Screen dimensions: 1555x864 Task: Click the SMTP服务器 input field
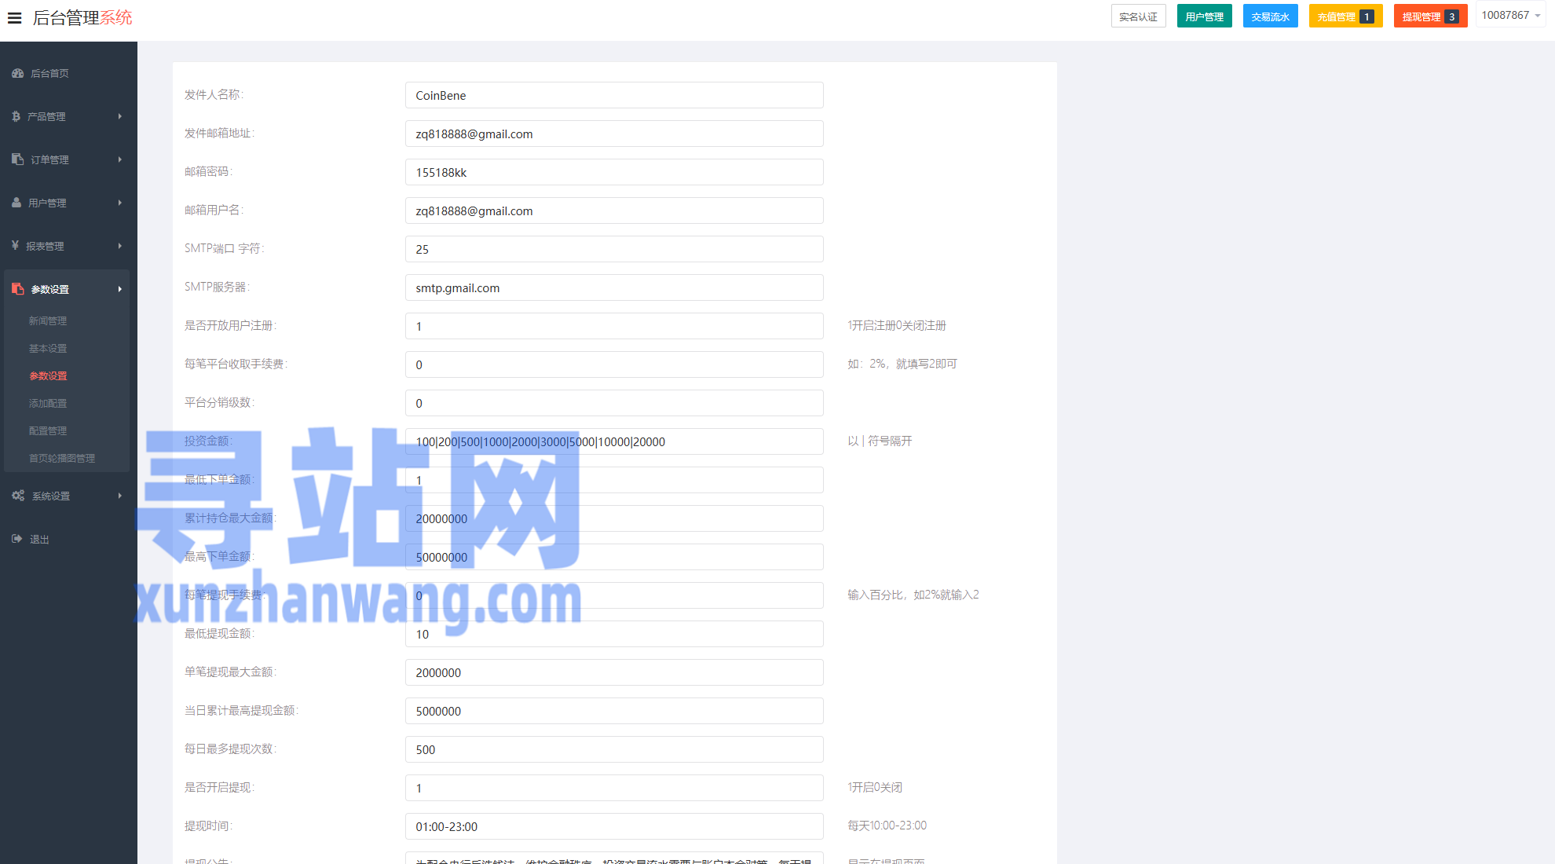tap(613, 287)
